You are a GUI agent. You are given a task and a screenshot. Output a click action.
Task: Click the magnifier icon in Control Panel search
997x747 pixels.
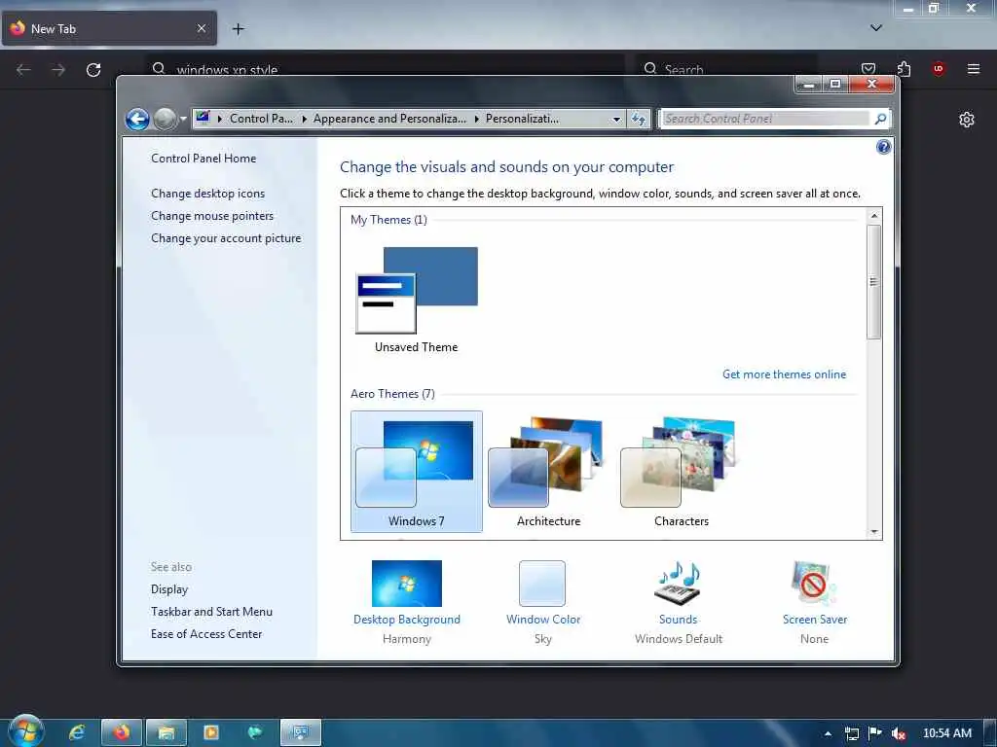880,119
